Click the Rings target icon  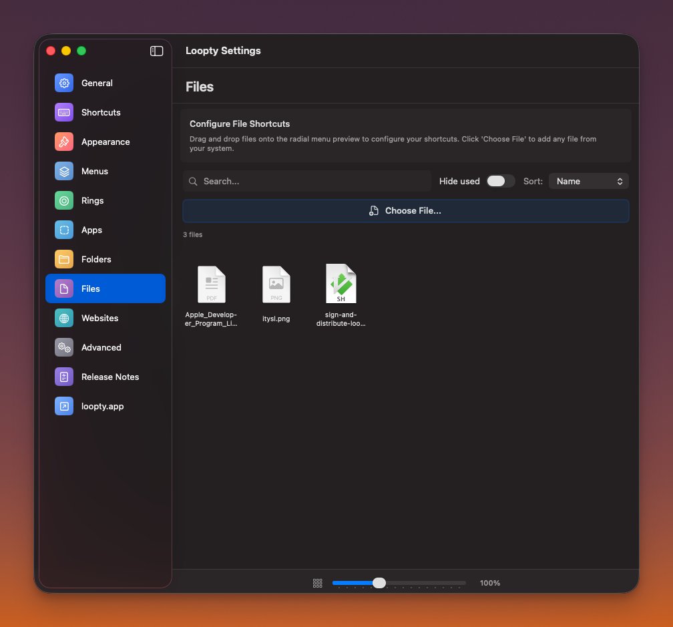point(64,200)
